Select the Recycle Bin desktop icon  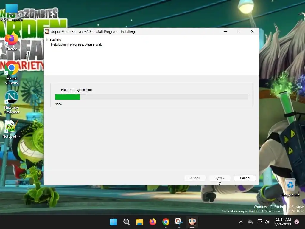point(290,188)
